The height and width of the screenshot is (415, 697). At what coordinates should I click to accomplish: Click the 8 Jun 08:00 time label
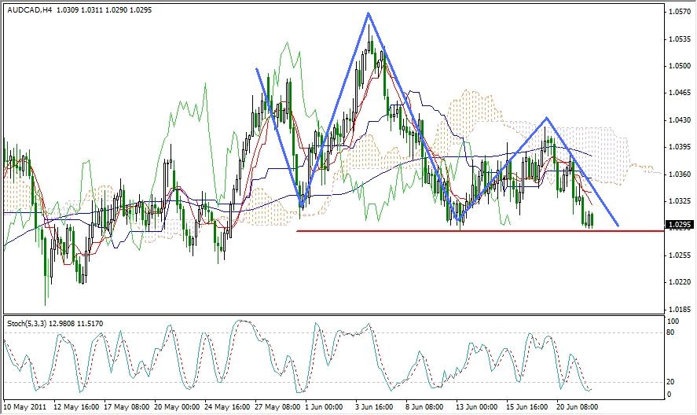pyautogui.click(x=424, y=406)
